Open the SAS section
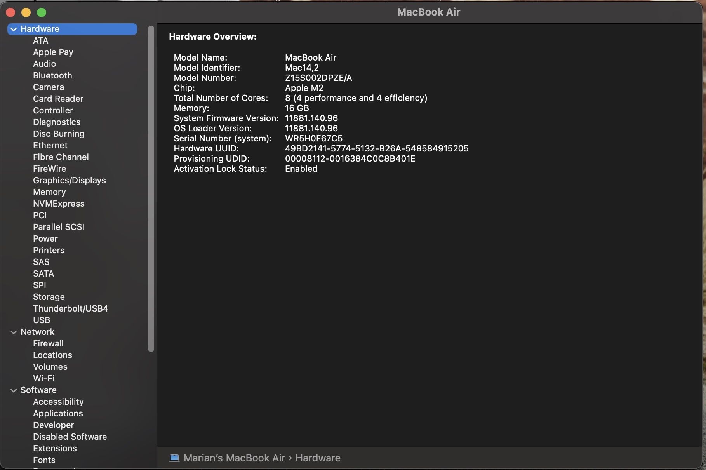This screenshot has height=470, width=706. coord(41,262)
